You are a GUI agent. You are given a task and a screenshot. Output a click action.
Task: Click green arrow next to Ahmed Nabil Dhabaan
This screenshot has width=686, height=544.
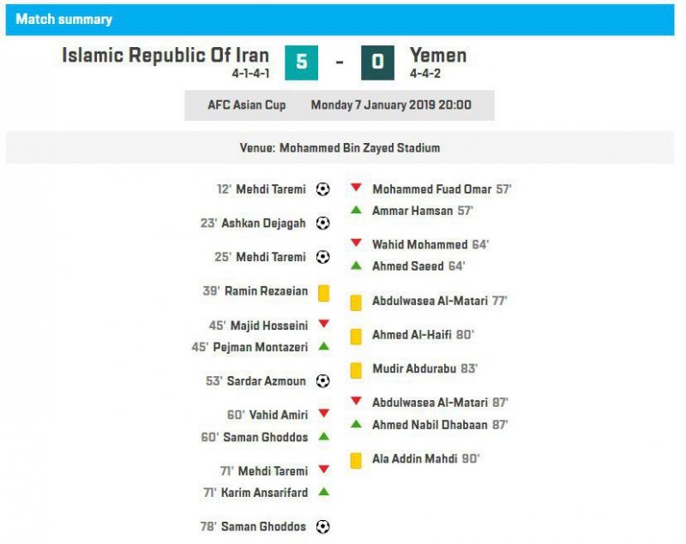pos(356,423)
